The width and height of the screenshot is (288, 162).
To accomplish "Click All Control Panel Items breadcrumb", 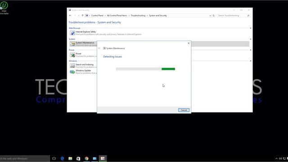I will click(117, 16).
